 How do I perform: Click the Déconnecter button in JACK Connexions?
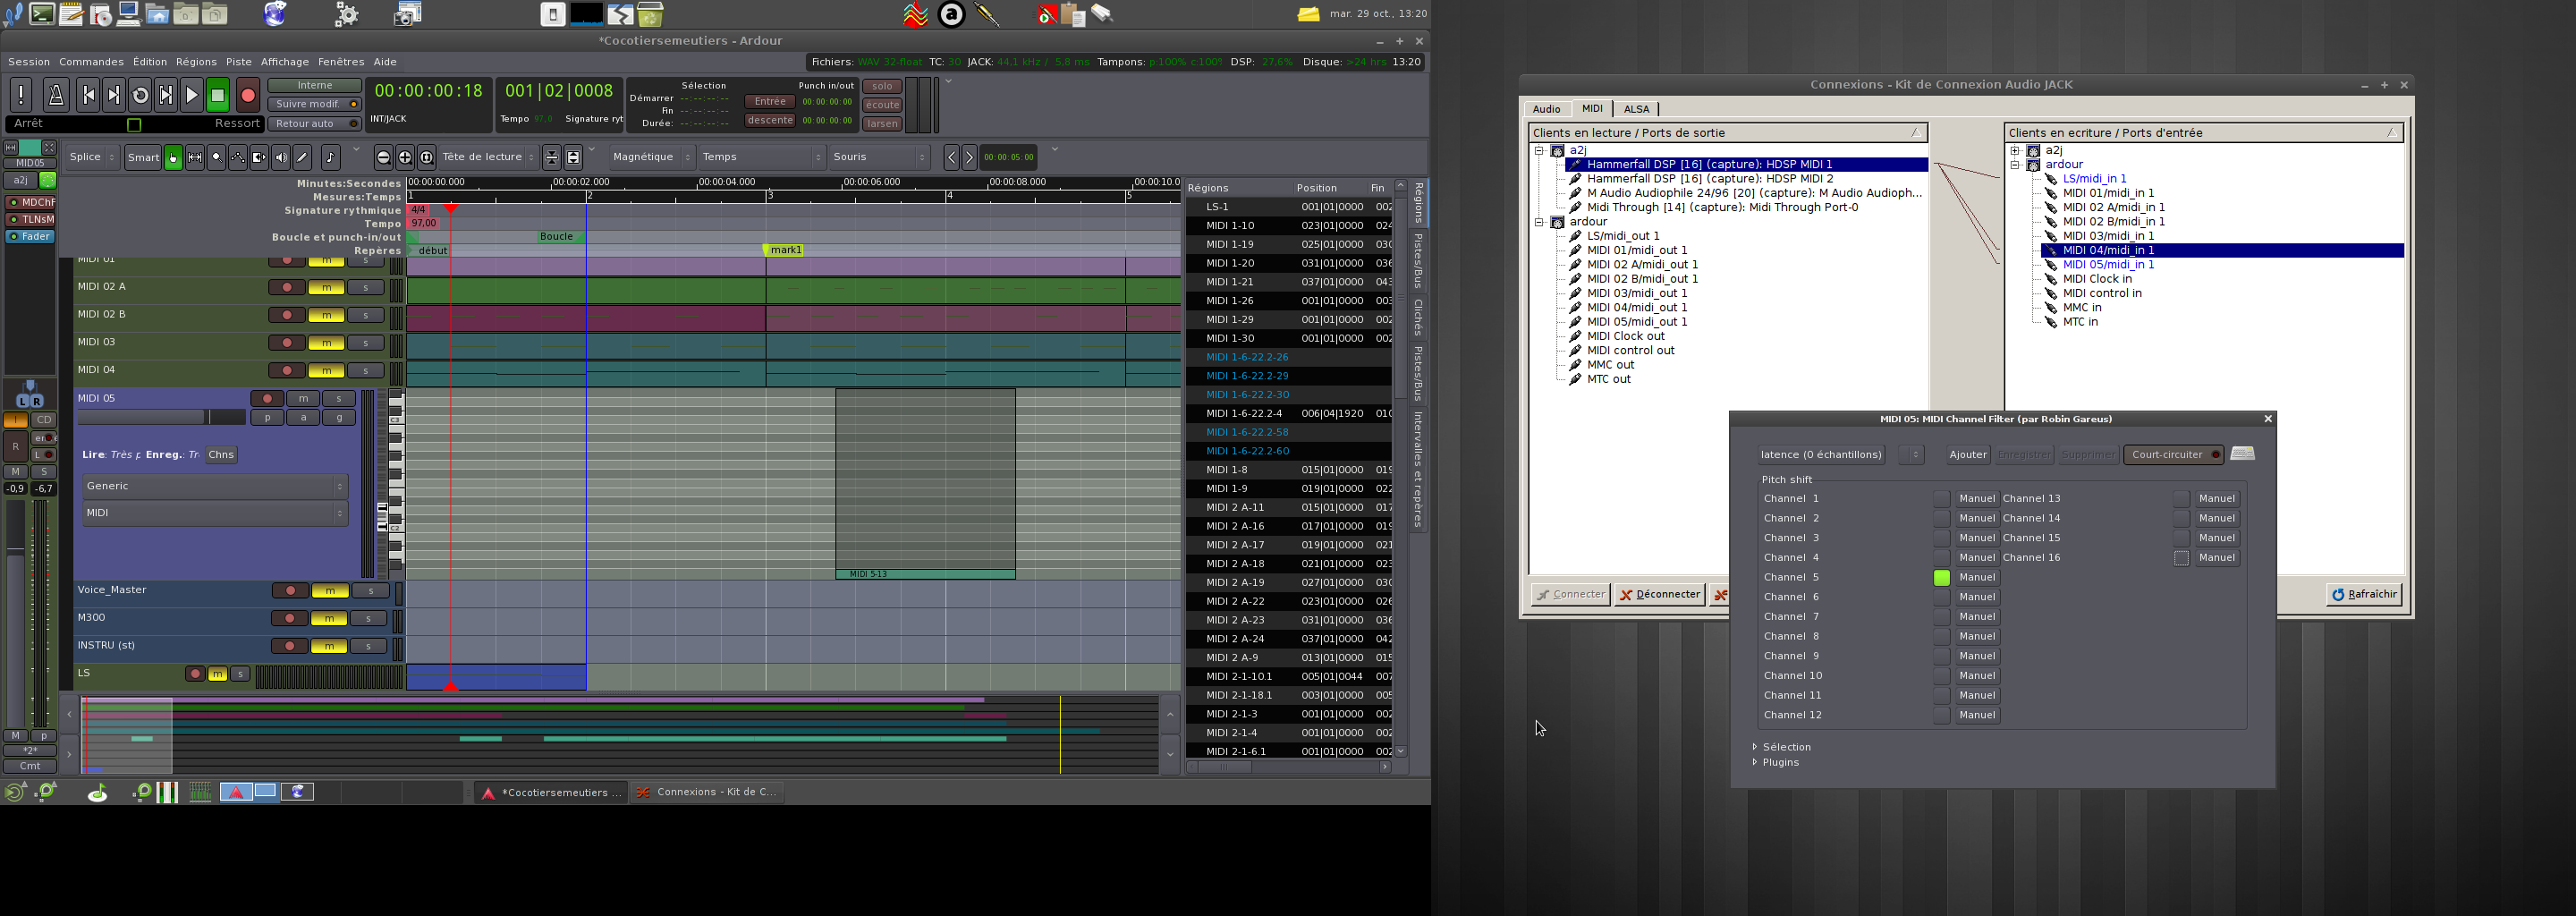(1660, 595)
